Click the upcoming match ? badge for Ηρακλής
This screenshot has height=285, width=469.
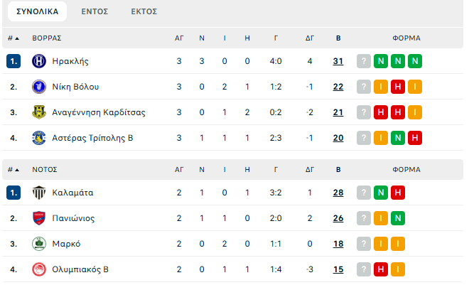364,61
